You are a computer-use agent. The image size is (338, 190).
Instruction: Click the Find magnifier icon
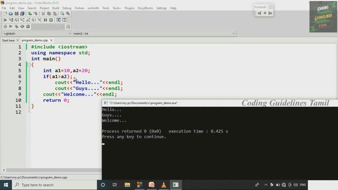[62, 14]
